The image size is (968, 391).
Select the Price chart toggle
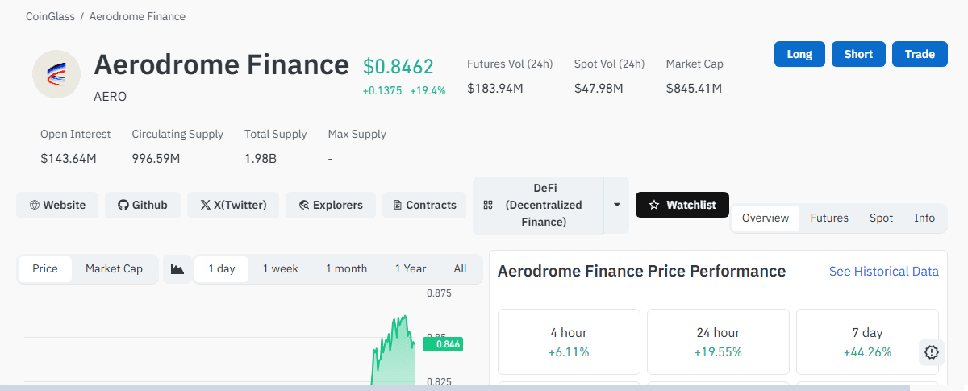point(45,268)
